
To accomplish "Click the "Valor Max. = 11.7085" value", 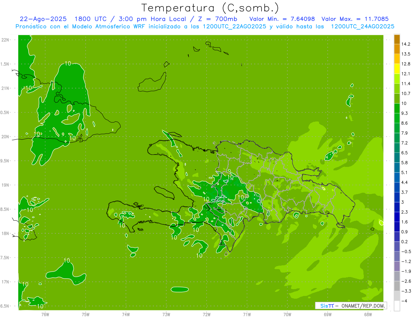I will (355, 19).
